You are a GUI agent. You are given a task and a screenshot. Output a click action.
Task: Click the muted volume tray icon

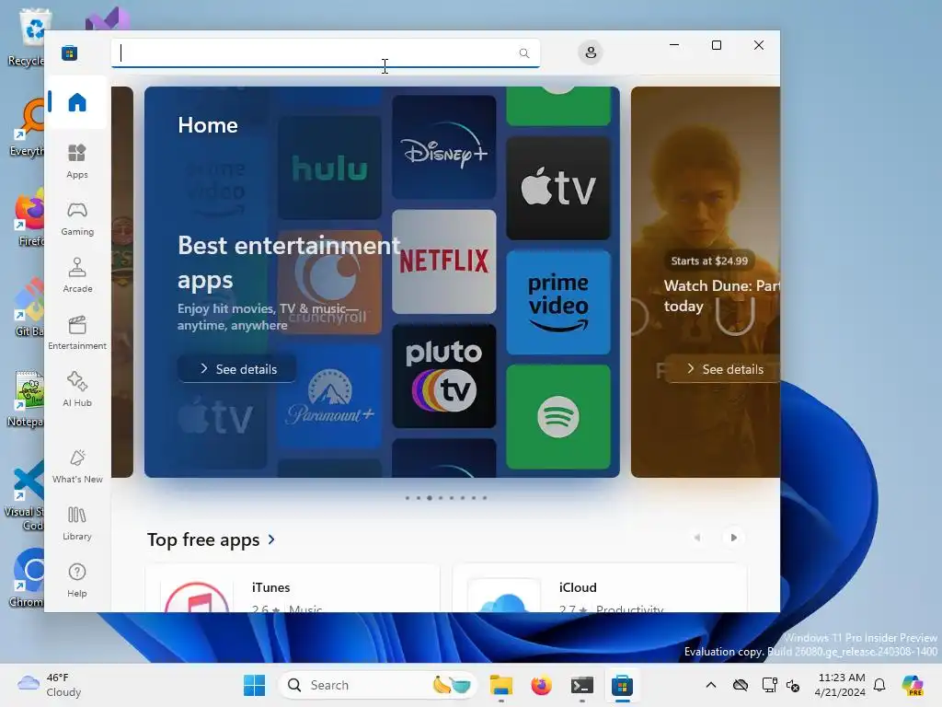coord(792,685)
